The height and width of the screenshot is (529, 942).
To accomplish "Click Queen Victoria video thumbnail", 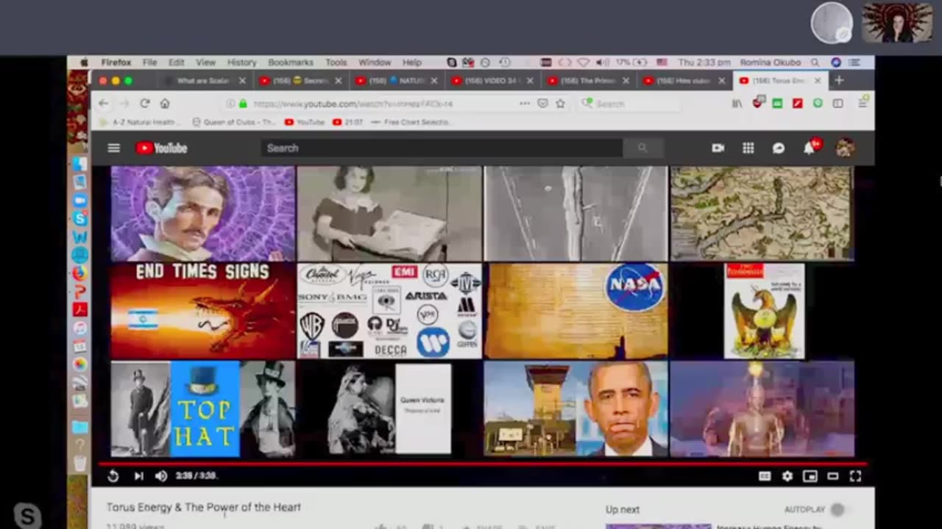I will 389,409.
